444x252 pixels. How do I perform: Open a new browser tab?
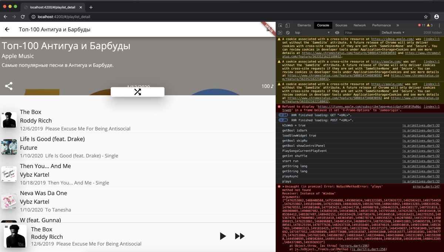point(91,7)
